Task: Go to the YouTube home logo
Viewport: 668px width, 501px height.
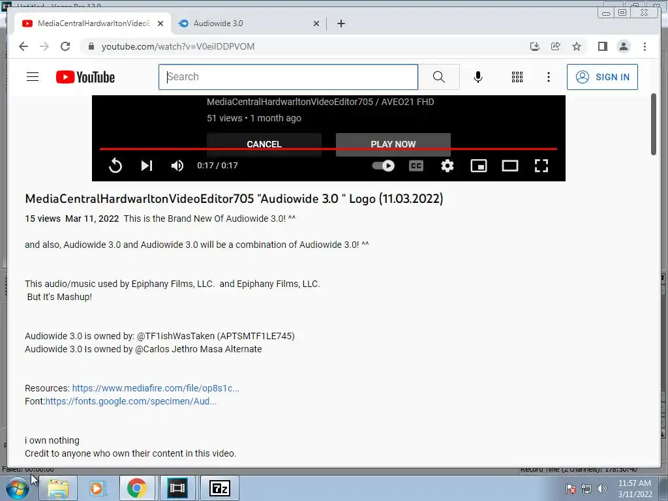Action: tap(85, 77)
